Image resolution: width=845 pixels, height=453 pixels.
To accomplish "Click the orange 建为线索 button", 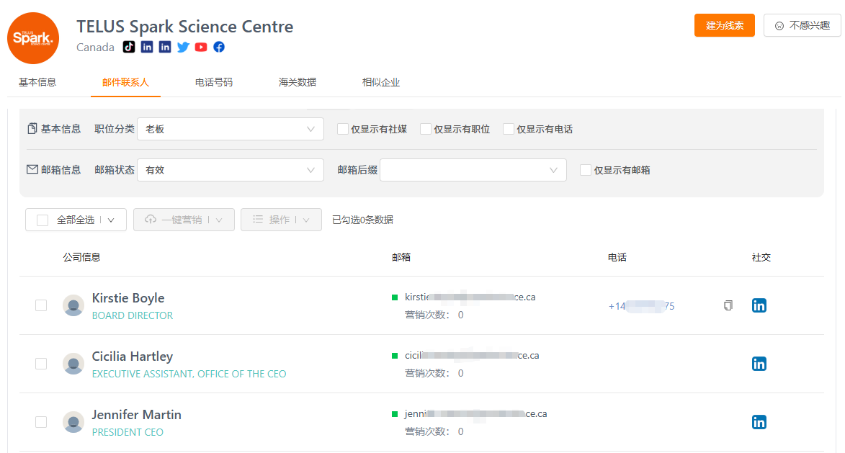I will 724,25.
